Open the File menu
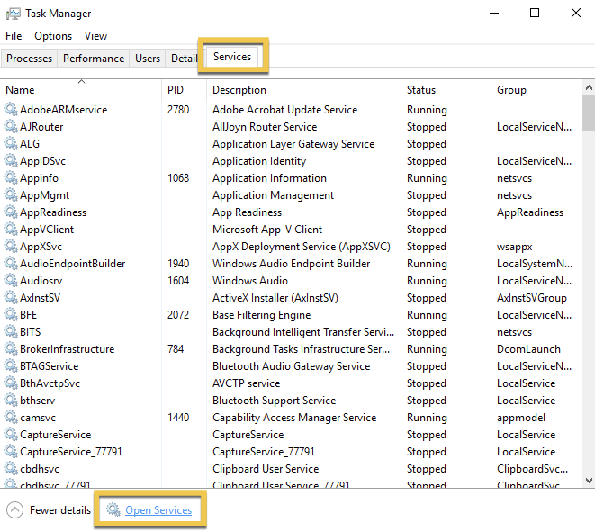Image resolution: width=595 pixels, height=532 pixels. (14, 36)
